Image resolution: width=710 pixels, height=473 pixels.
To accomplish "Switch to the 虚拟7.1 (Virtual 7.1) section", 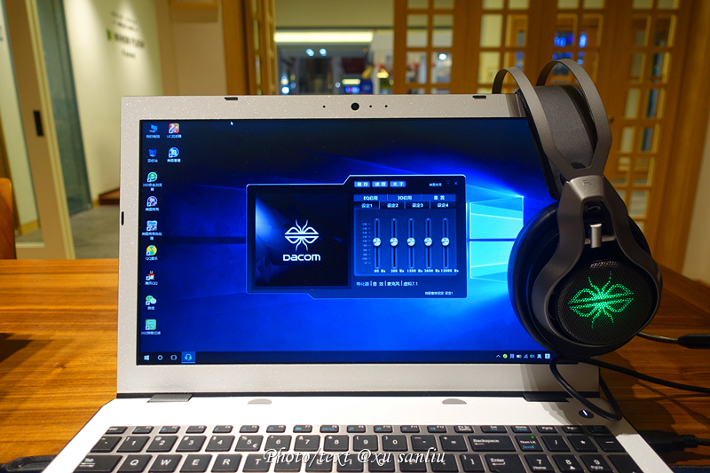I will (x=410, y=284).
